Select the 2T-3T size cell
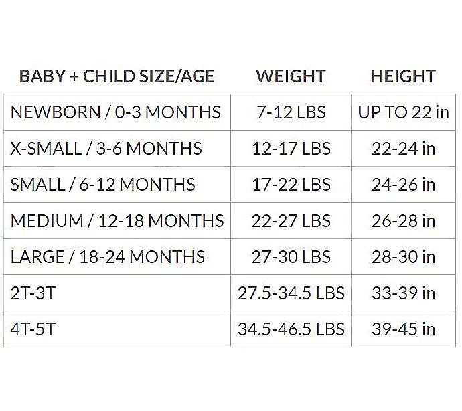Screen dimensions: 462x411 click(x=33, y=293)
